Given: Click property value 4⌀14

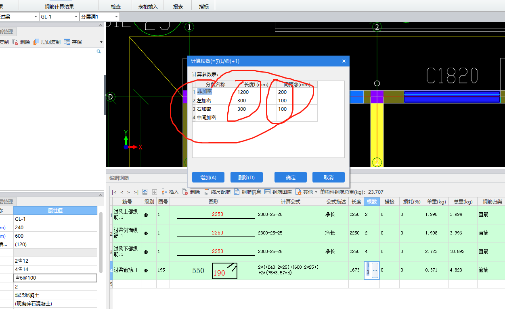Looking at the screenshot, I should [55, 269].
